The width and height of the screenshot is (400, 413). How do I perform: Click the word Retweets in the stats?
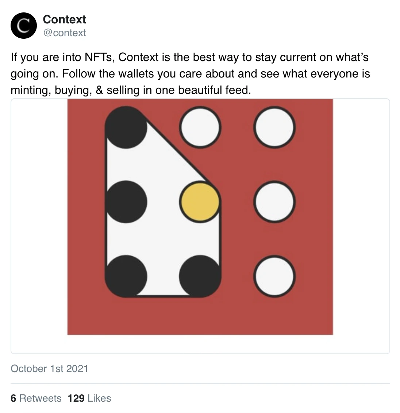tap(40, 398)
